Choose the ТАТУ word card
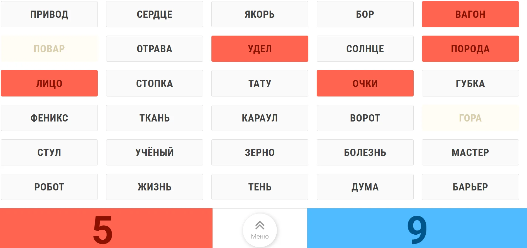Viewport: 527px width, 248px height. pos(260,83)
